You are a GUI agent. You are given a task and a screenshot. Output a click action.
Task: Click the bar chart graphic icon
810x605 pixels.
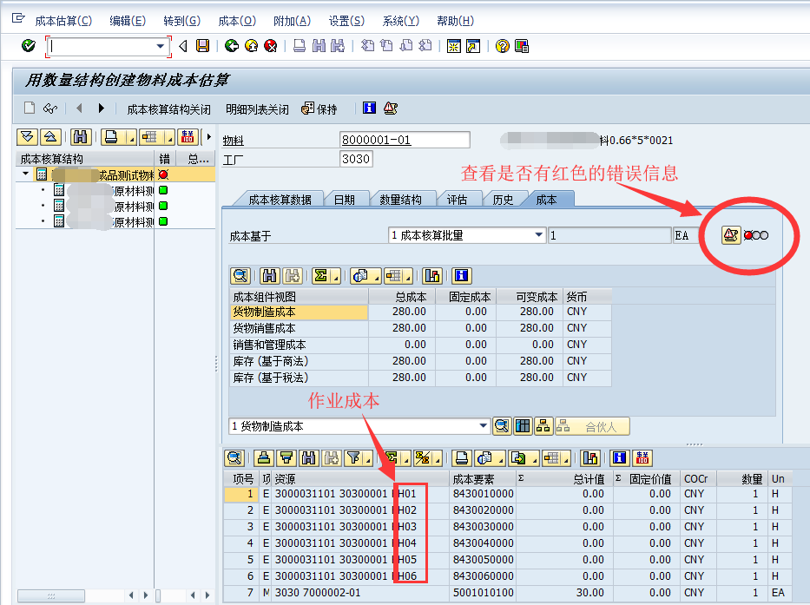coord(432,275)
